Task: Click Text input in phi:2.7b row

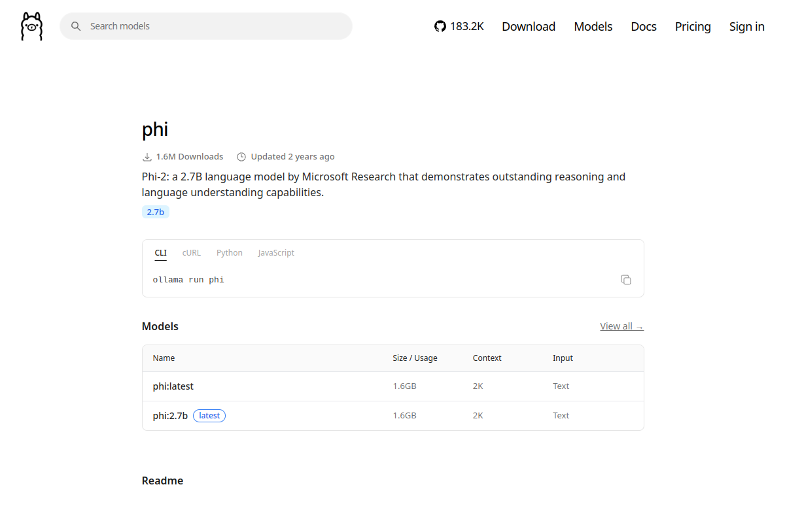Action: coord(561,416)
